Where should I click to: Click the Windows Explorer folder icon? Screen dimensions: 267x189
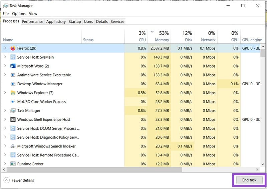(13, 93)
